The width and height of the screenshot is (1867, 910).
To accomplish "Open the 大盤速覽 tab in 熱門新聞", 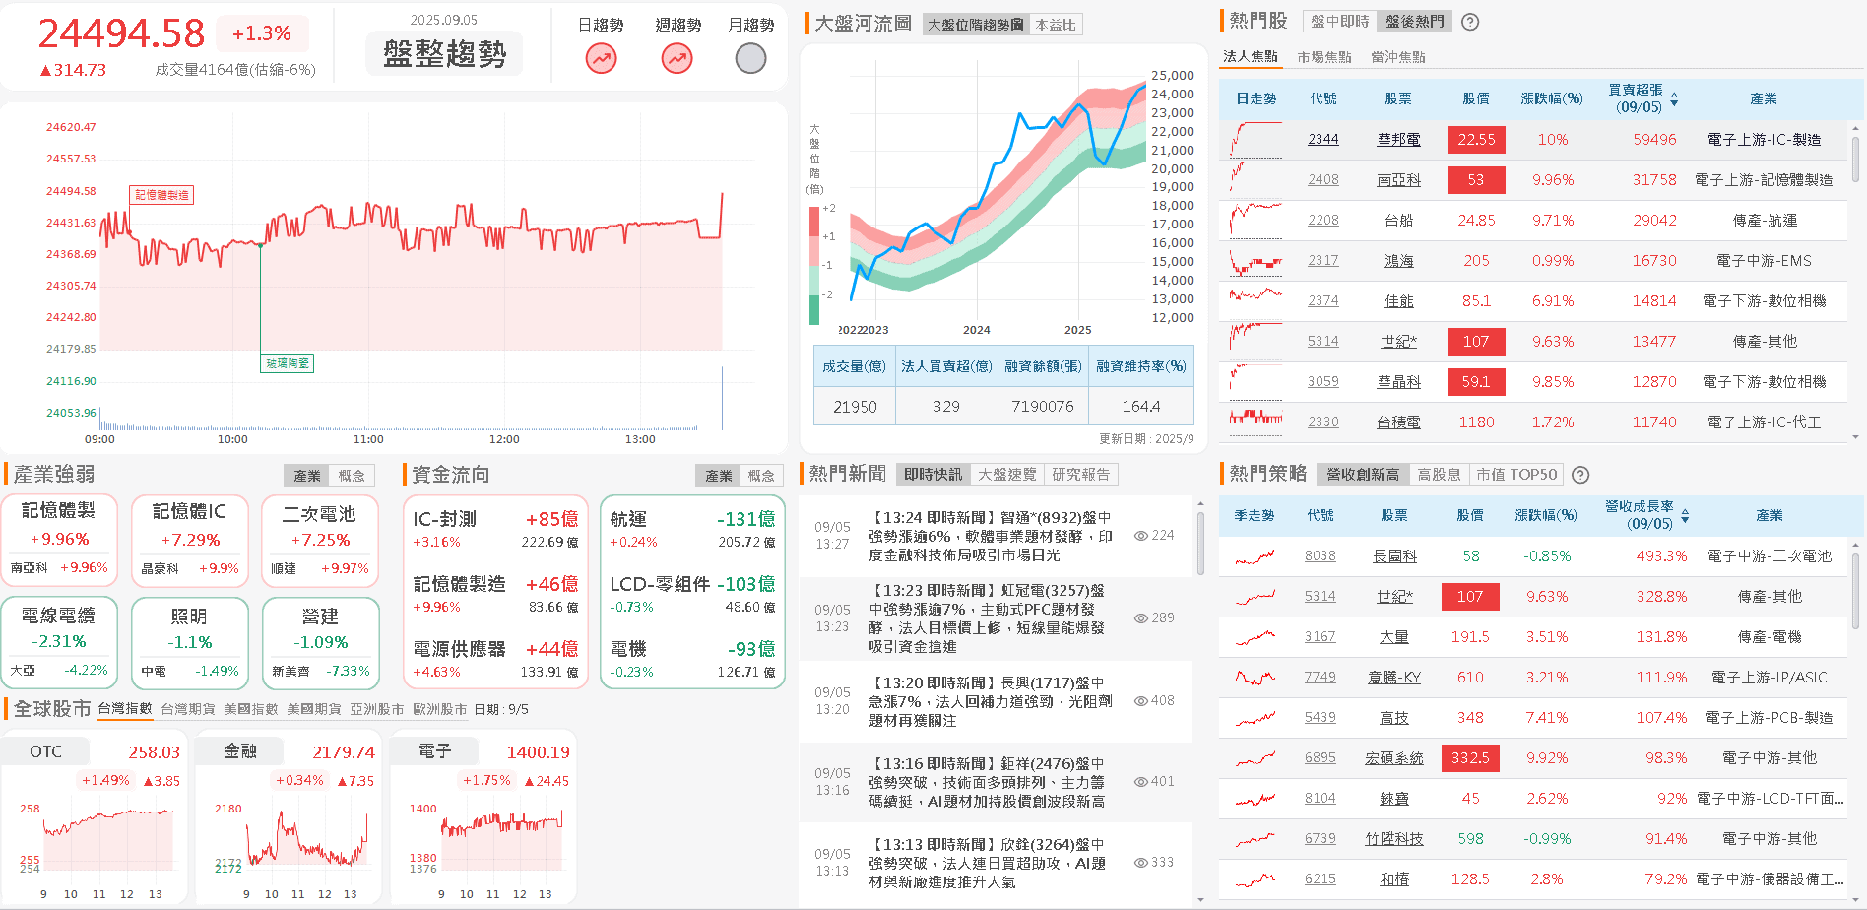I will coord(1004,474).
